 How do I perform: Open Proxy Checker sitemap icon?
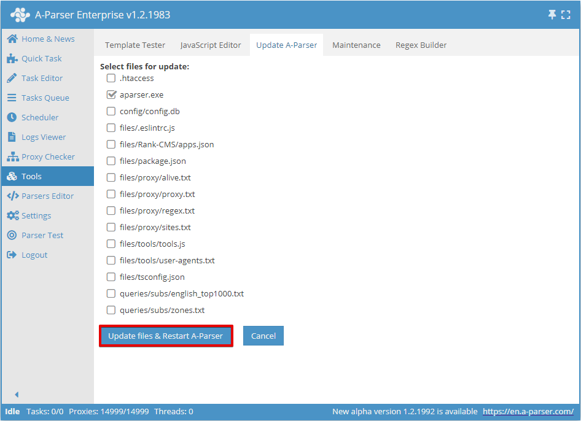[x=12, y=156]
